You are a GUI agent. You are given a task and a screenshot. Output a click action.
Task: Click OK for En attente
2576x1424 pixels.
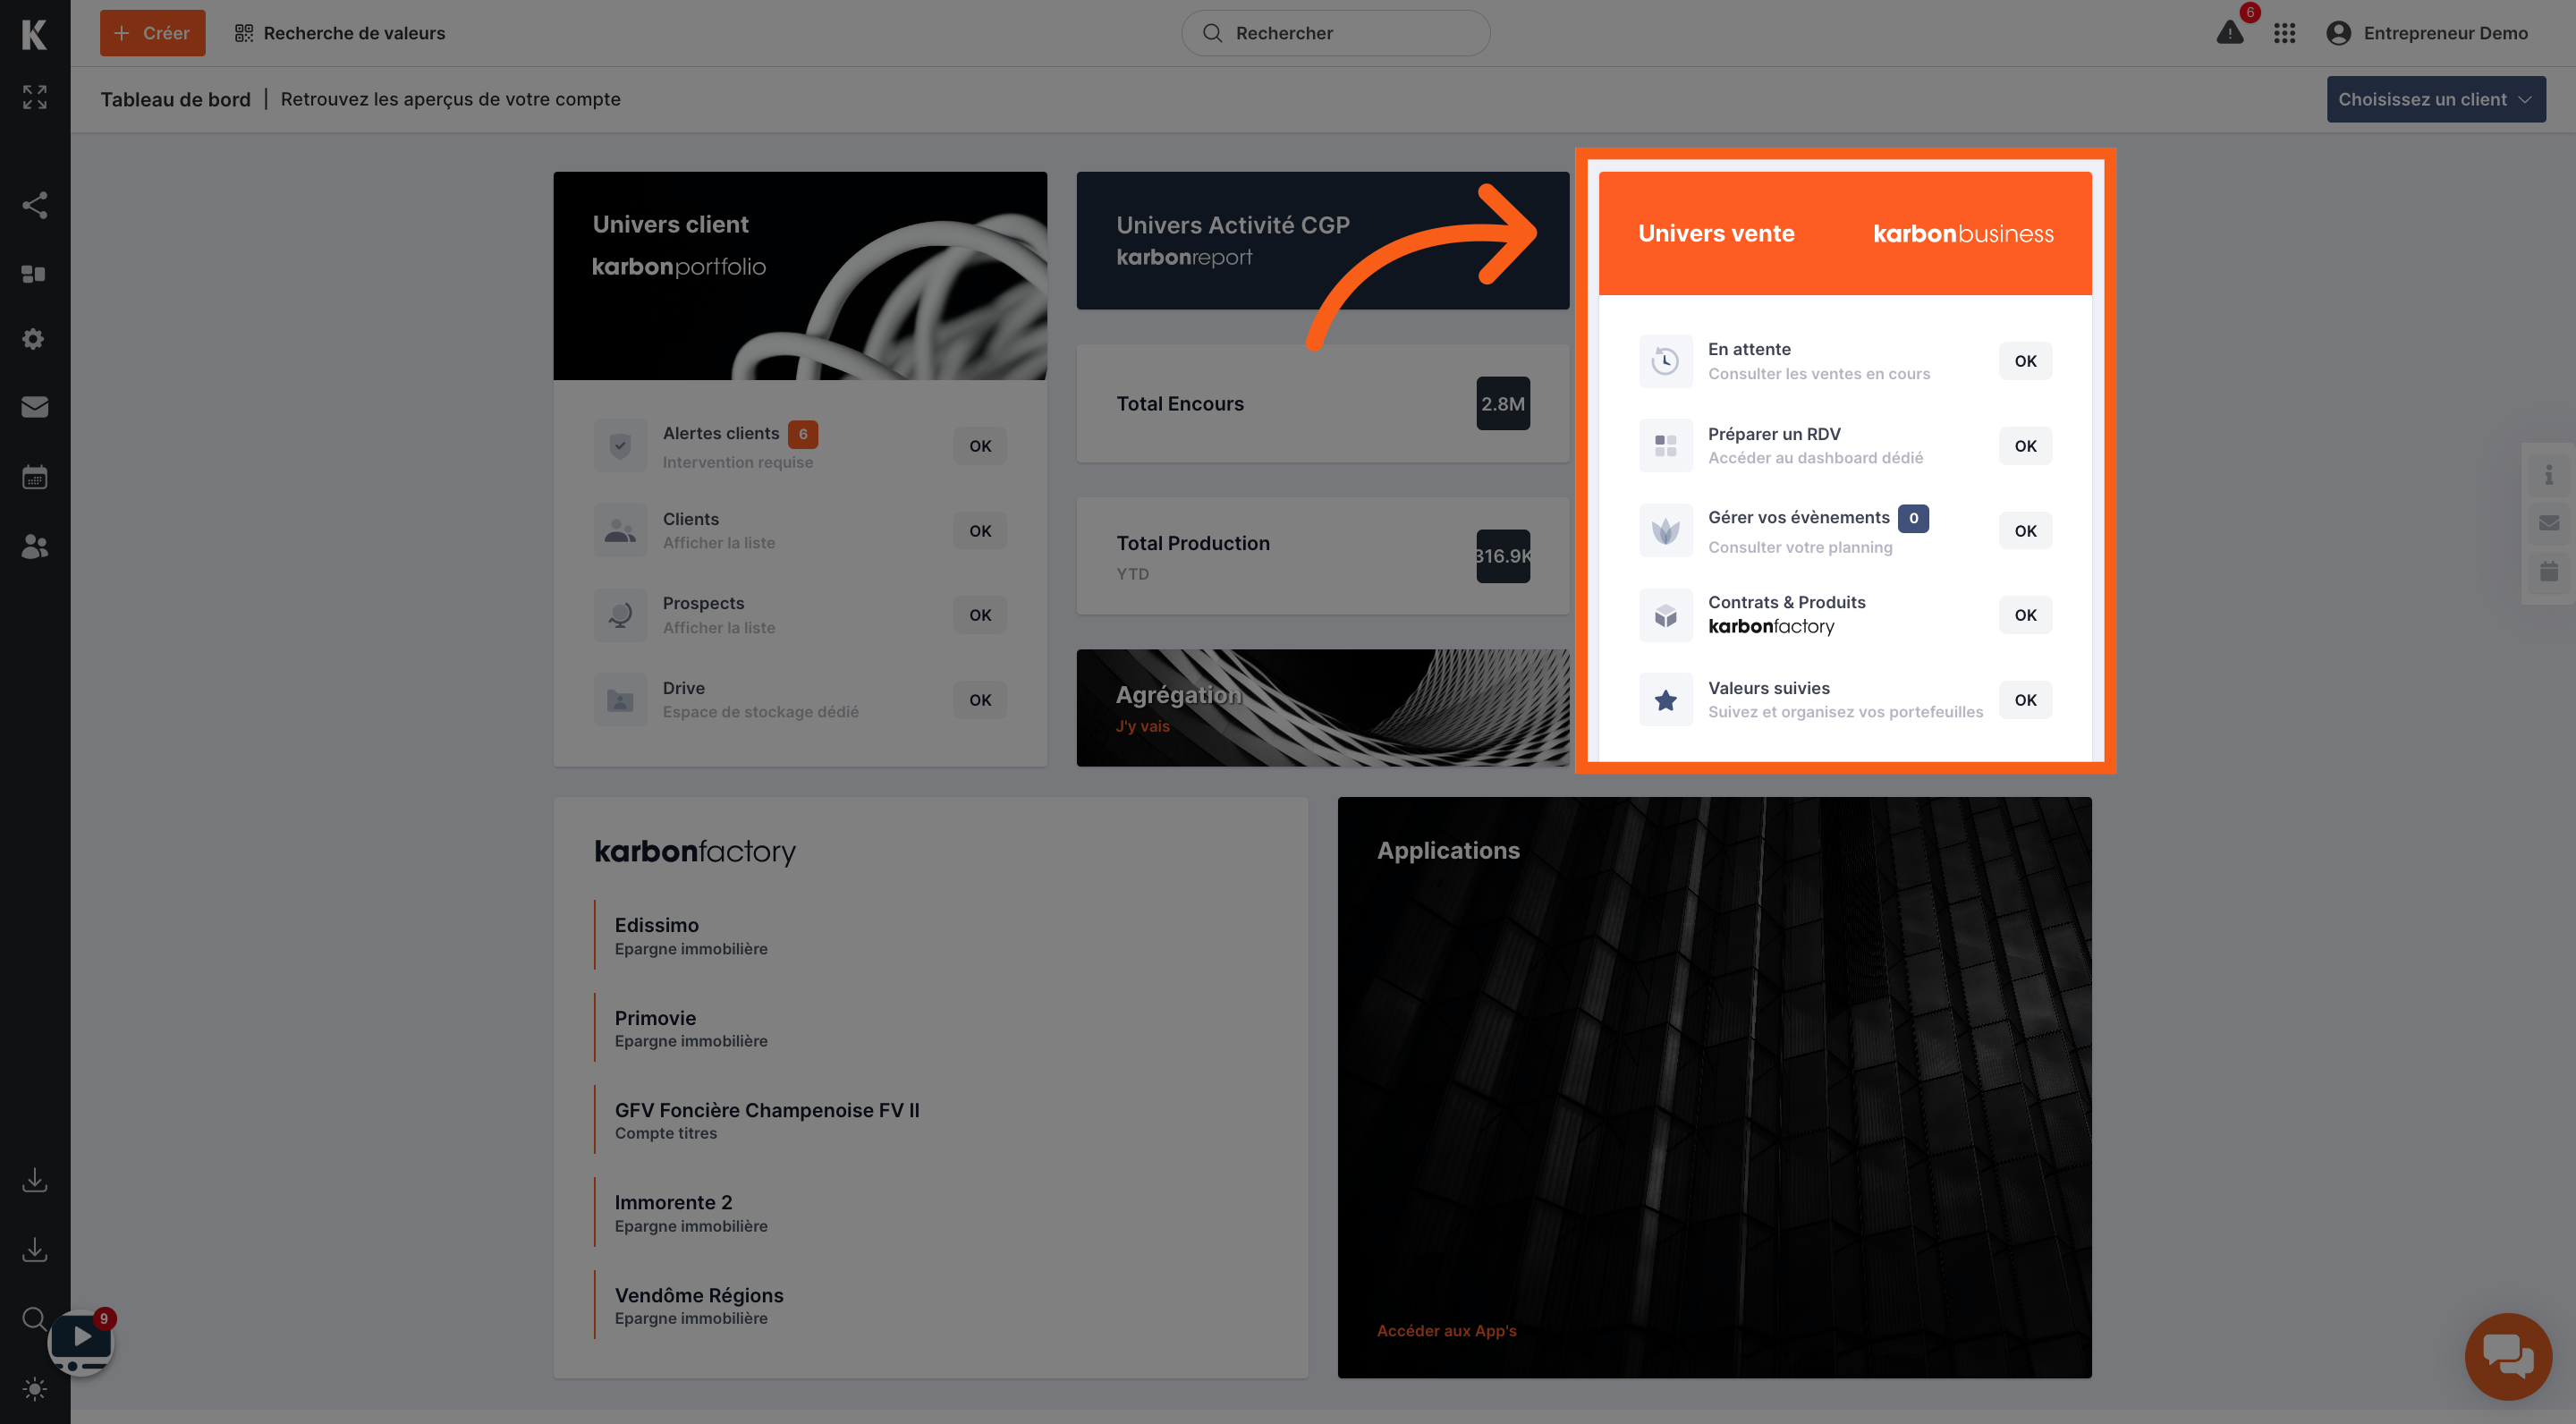pyautogui.click(x=2025, y=361)
